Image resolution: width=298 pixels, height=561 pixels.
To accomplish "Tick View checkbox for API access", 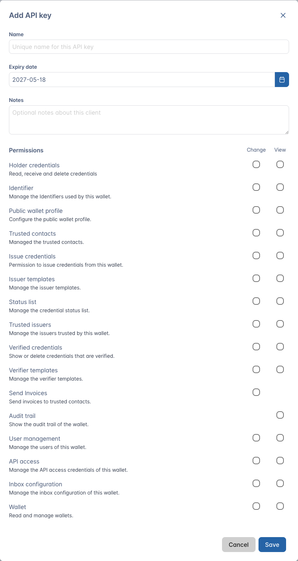I will click(x=280, y=461).
